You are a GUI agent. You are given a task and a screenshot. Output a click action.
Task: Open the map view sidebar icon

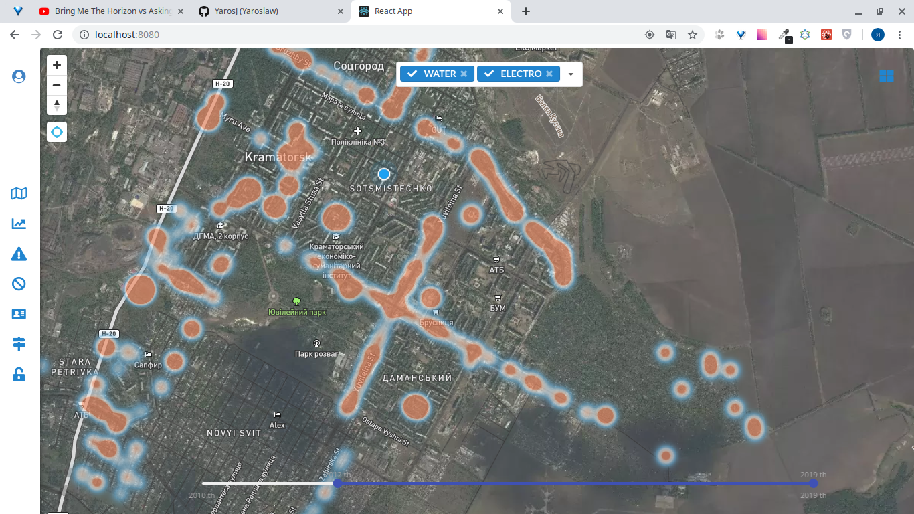point(19,193)
